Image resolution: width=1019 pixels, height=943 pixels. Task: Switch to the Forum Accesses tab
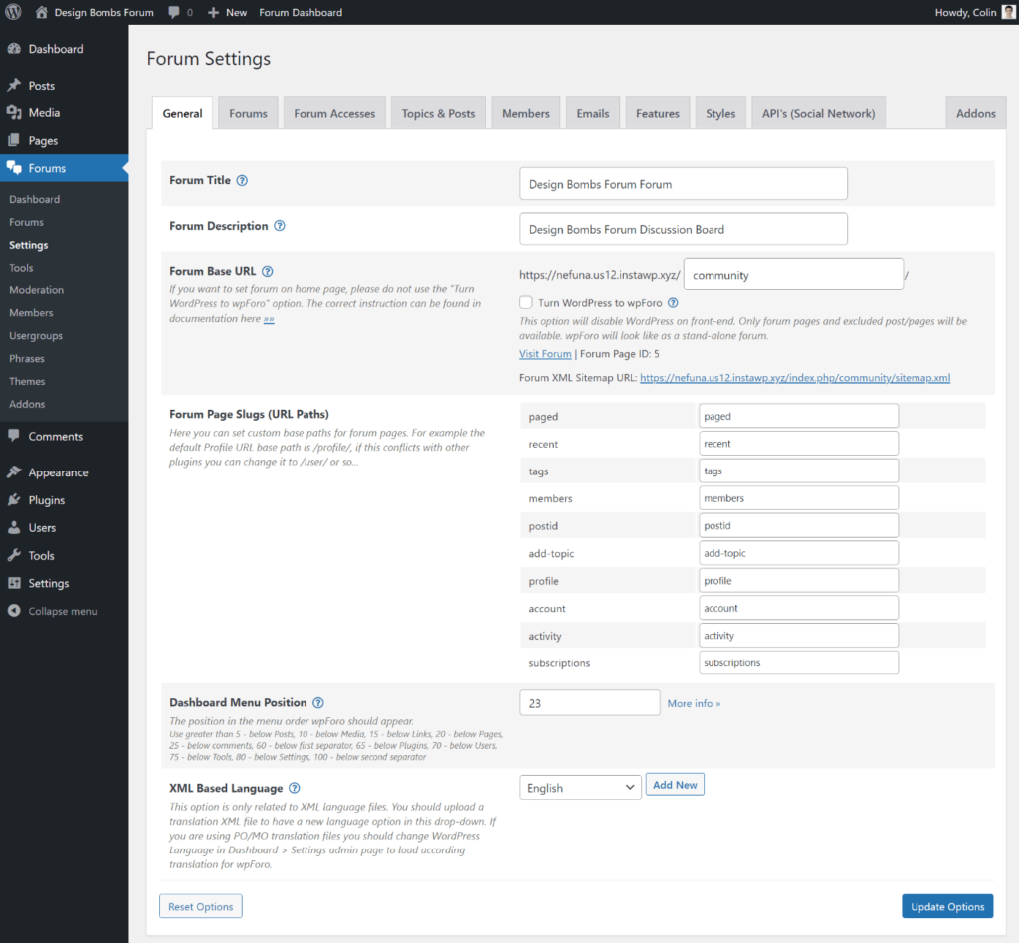[x=334, y=113]
